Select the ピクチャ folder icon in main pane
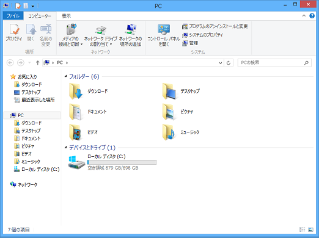Screen dimensions: 319x238 coord(169,112)
